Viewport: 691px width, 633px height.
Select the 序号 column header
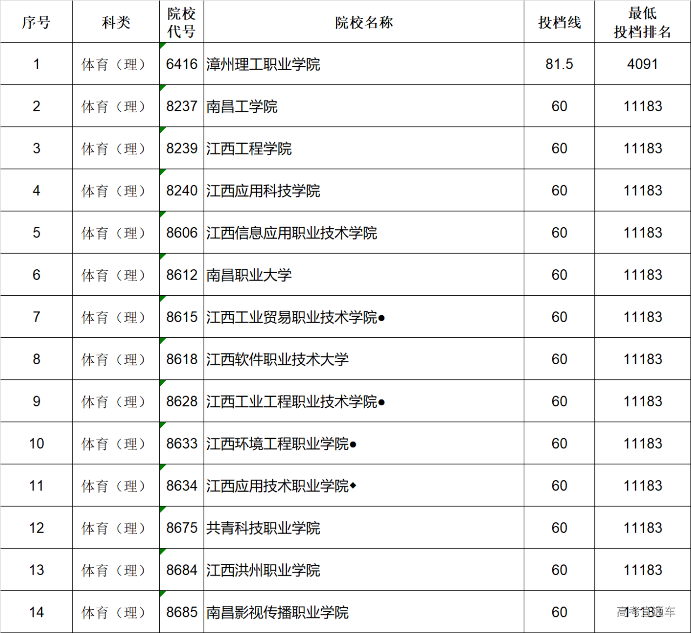pyautogui.click(x=36, y=22)
